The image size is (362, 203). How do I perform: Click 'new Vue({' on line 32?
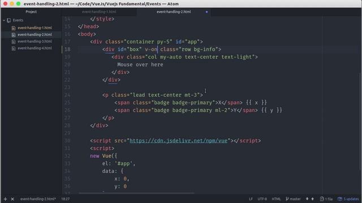[x=104, y=156]
